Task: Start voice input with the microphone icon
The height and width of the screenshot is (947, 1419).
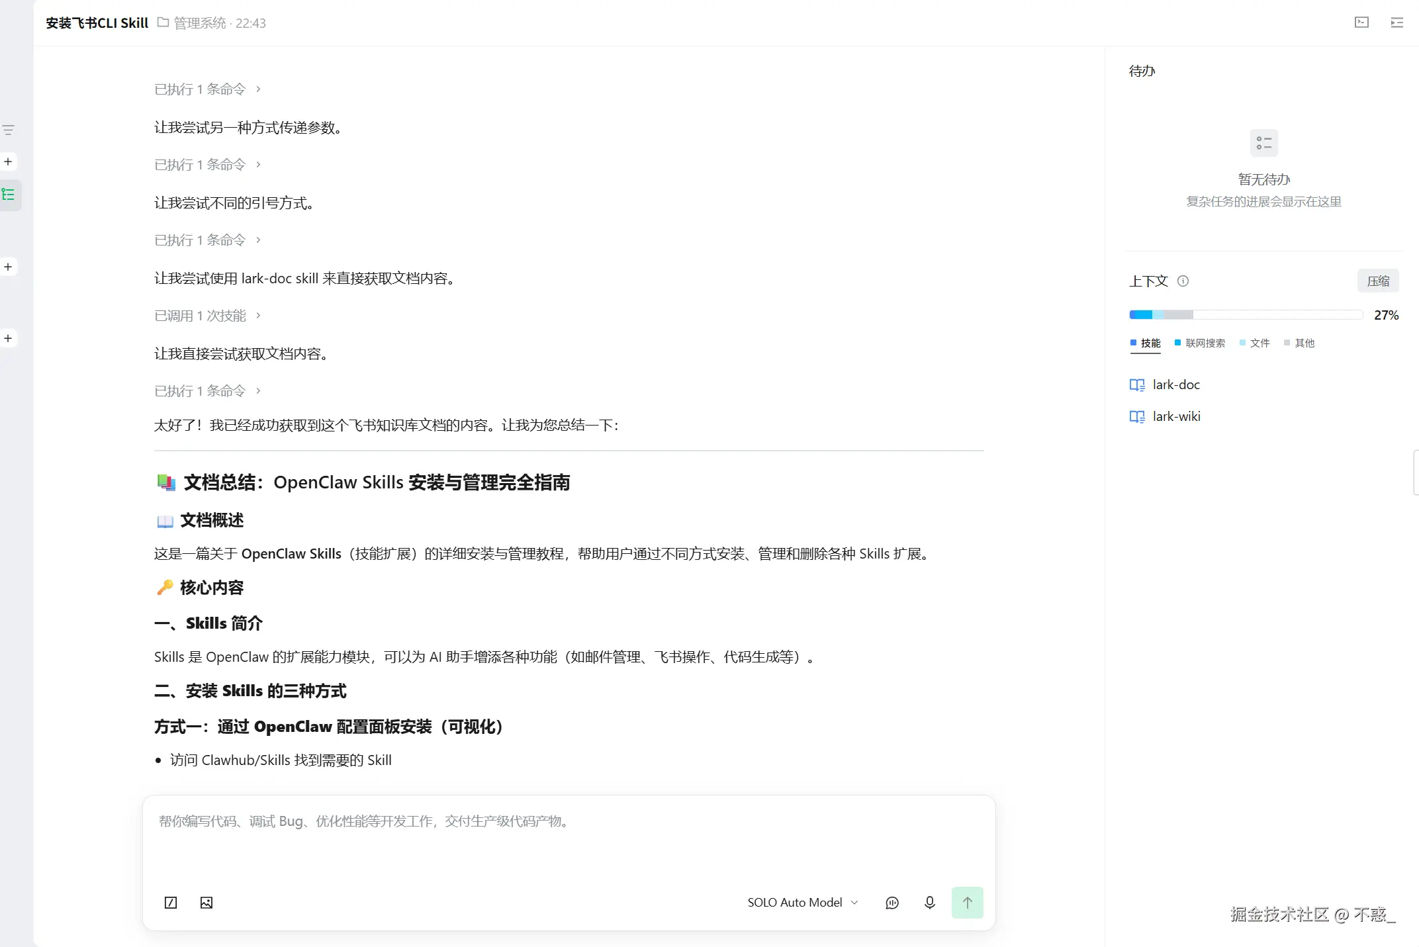Action: click(x=930, y=903)
